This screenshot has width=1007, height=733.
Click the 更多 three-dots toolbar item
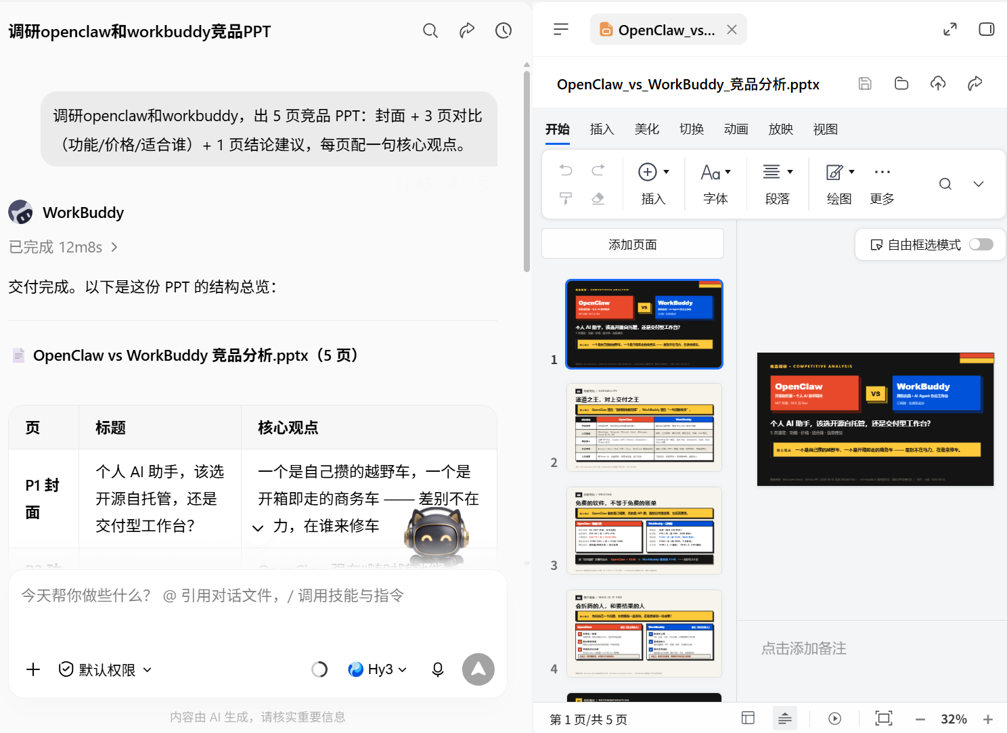tap(882, 184)
